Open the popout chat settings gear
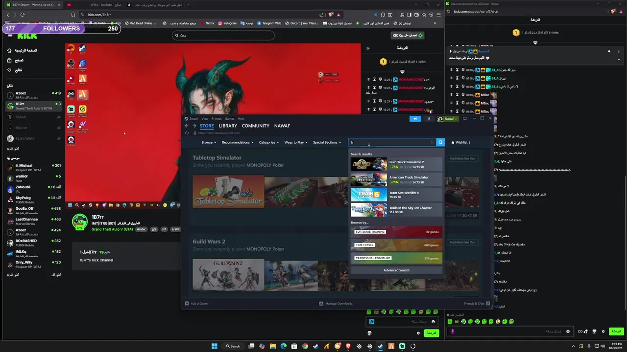The width and height of the screenshot is (627, 352). pos(602,331)
